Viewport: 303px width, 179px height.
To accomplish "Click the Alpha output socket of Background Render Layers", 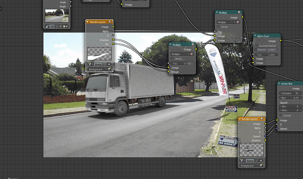I will (113, 31).
